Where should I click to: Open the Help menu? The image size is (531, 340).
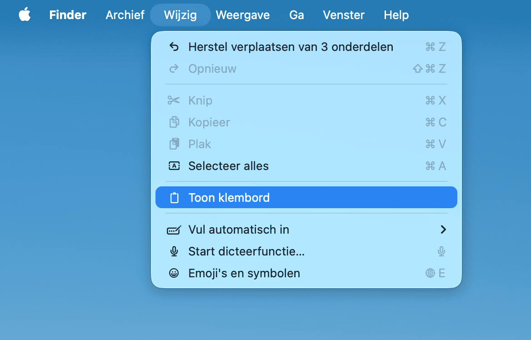(396, 15)
